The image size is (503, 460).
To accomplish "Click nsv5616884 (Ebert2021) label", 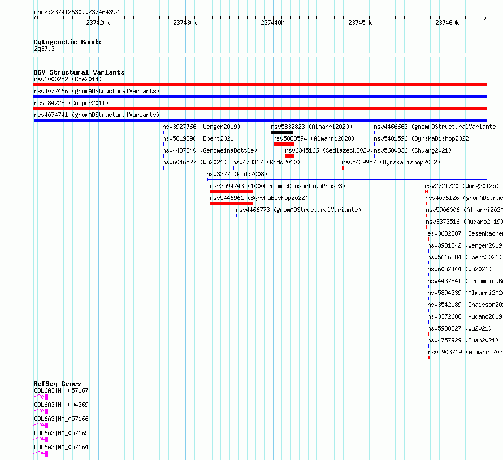I will tap(465, 257).
